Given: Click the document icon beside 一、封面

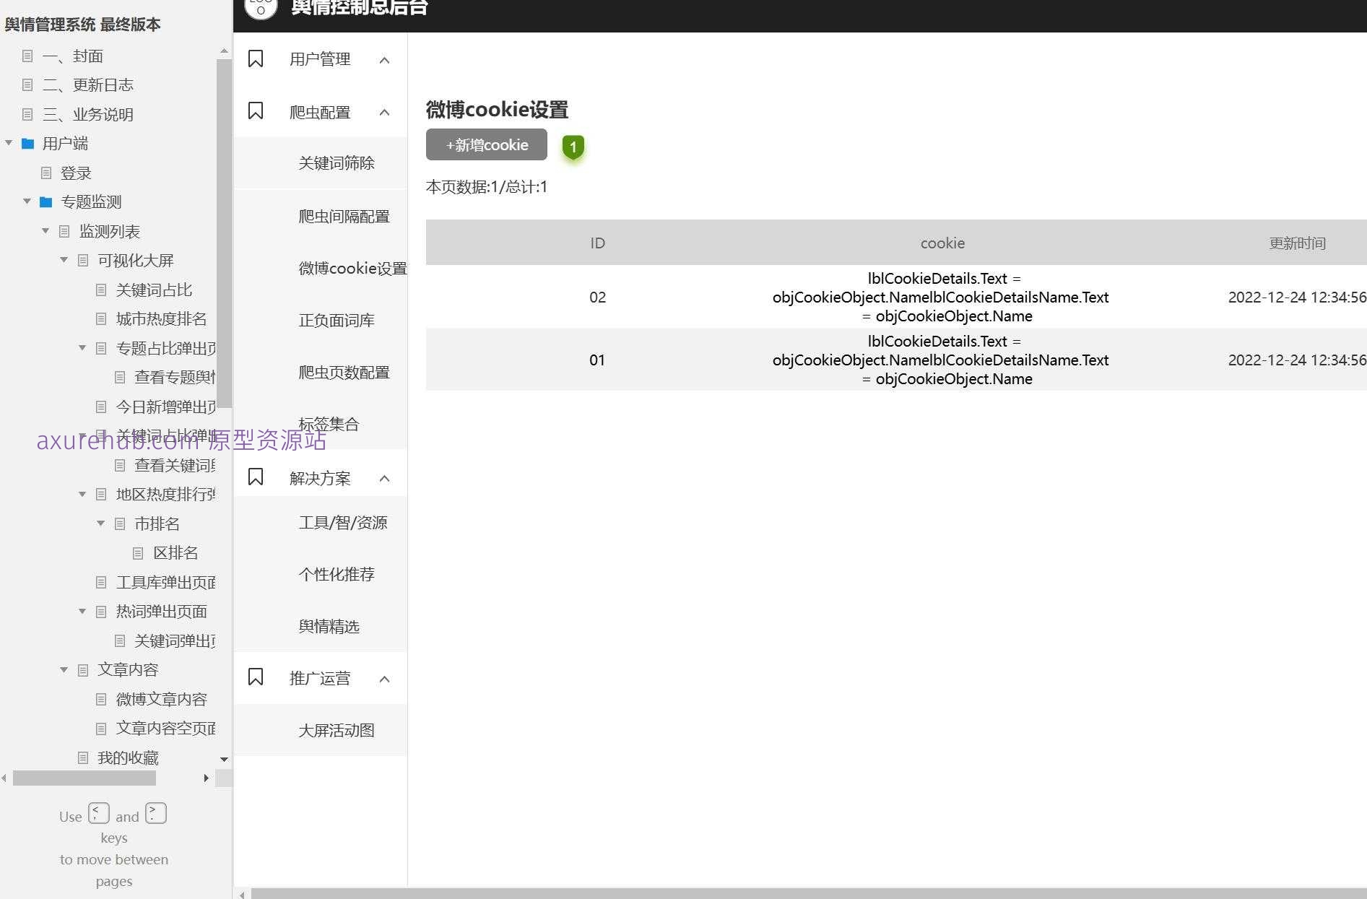Looking at the screenshot, I should pyautogui.click(x=27, y=56).
